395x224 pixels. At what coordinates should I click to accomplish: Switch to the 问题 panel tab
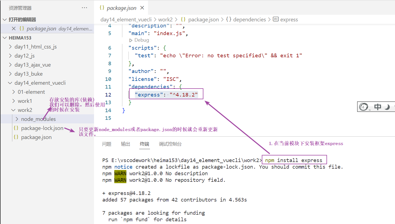click(107, 144)
